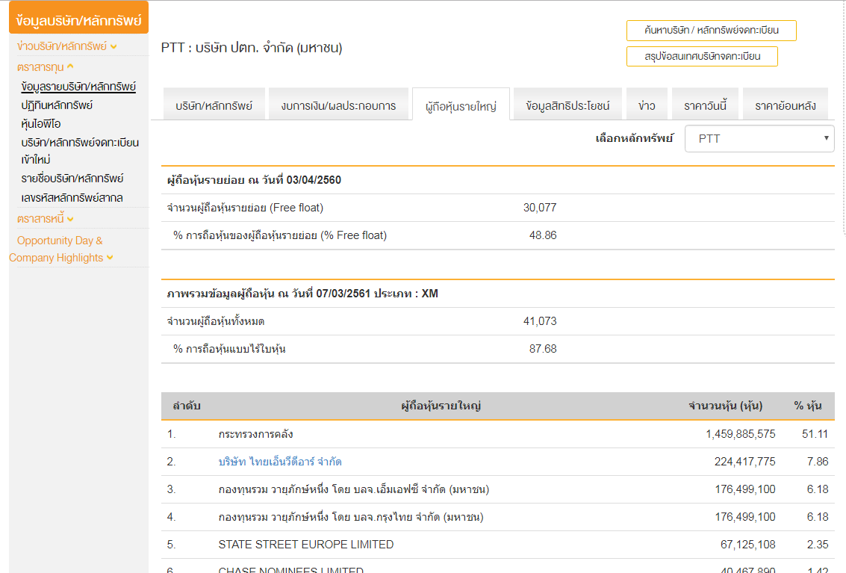Image resolution: width=846 pixels, height=573 pixels.
Task: Click the เลือกหลักทรัพย์ label
Action: coord(635,139)
